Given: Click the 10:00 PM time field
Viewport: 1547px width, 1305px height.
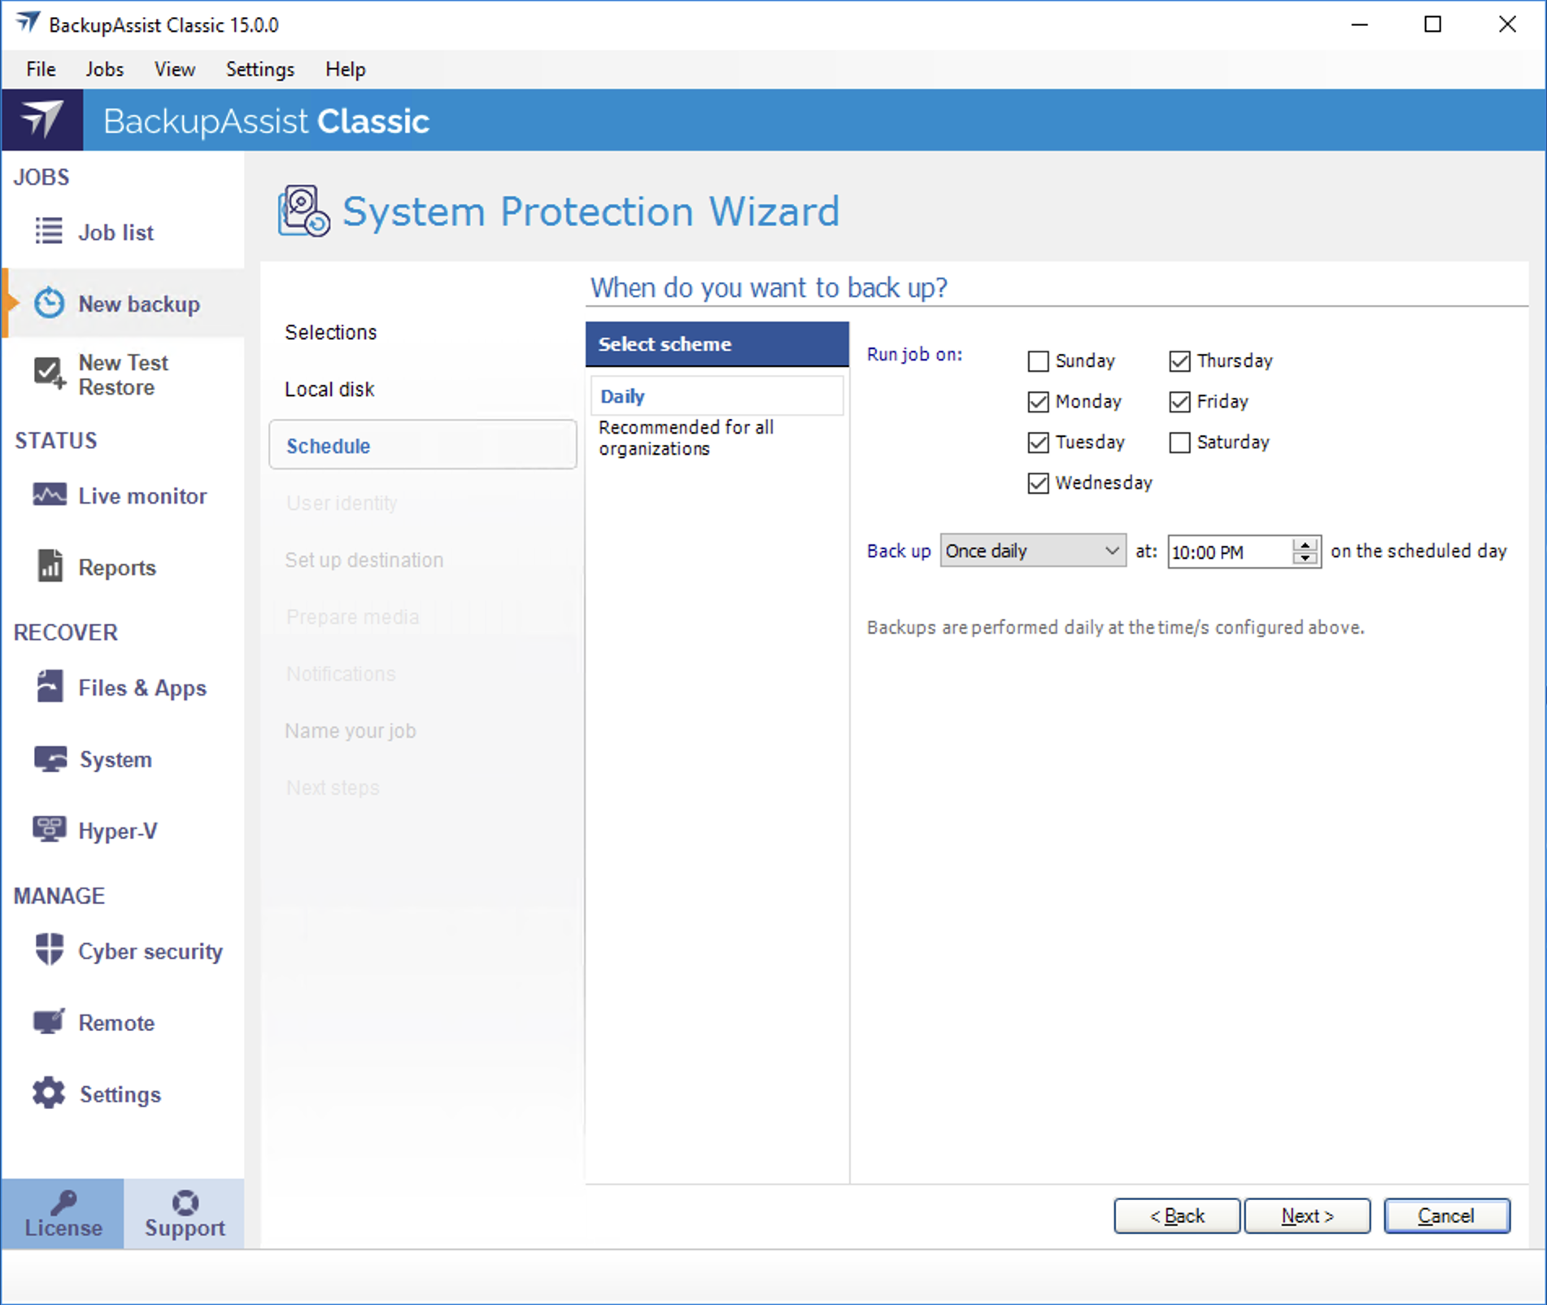Looking at the screenshot, I should coord(1228,552).
